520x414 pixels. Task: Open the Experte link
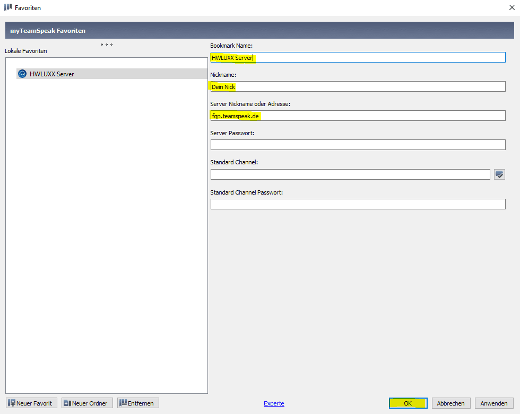(x=274, y=403)
